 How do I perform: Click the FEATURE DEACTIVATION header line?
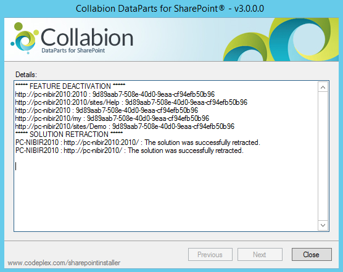pyautogui.click(x=70, y=86)
